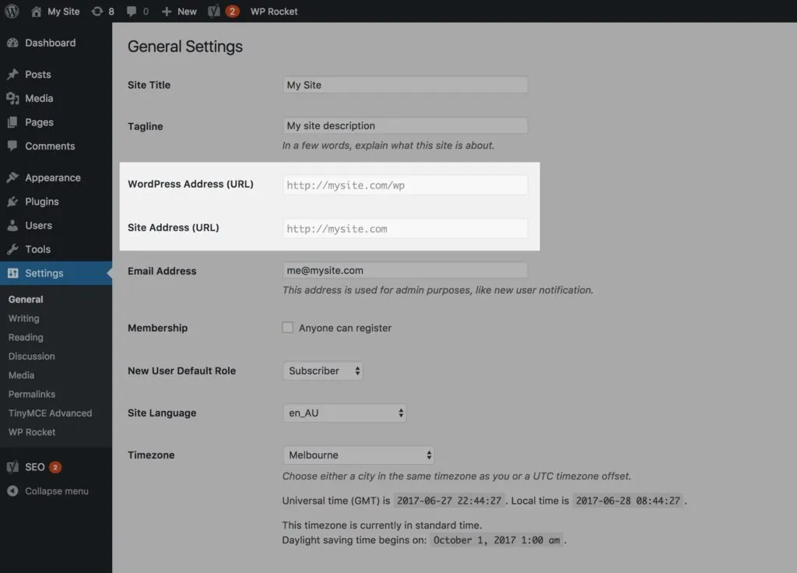
Task: Open the Timezone dropdown set to Melbourne
Action: pyautogui.click(x=358, y=455)
